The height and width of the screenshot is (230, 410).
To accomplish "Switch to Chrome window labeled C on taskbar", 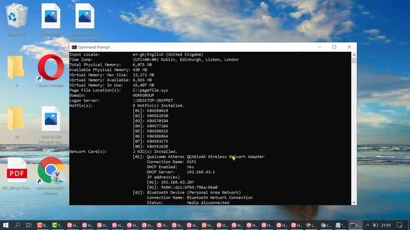I will (325, 225).
